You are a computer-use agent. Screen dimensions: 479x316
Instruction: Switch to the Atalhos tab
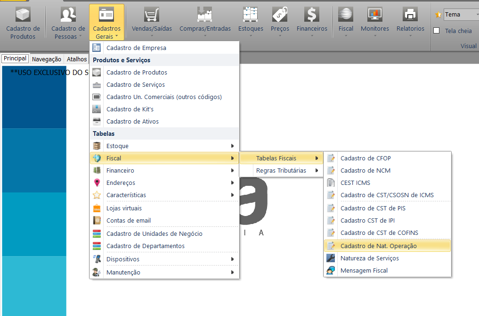coord(76,59)
